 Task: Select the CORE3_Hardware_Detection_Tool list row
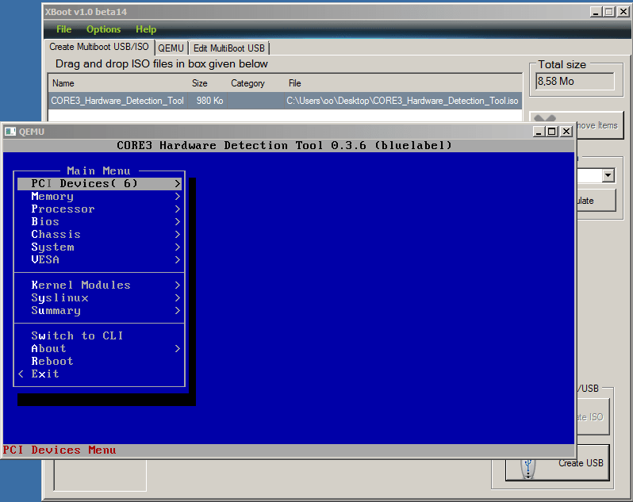click(285, 101)
